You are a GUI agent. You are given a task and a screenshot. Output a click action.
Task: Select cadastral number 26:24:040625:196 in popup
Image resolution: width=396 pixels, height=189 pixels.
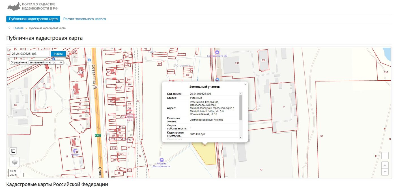tap(201, 94)
